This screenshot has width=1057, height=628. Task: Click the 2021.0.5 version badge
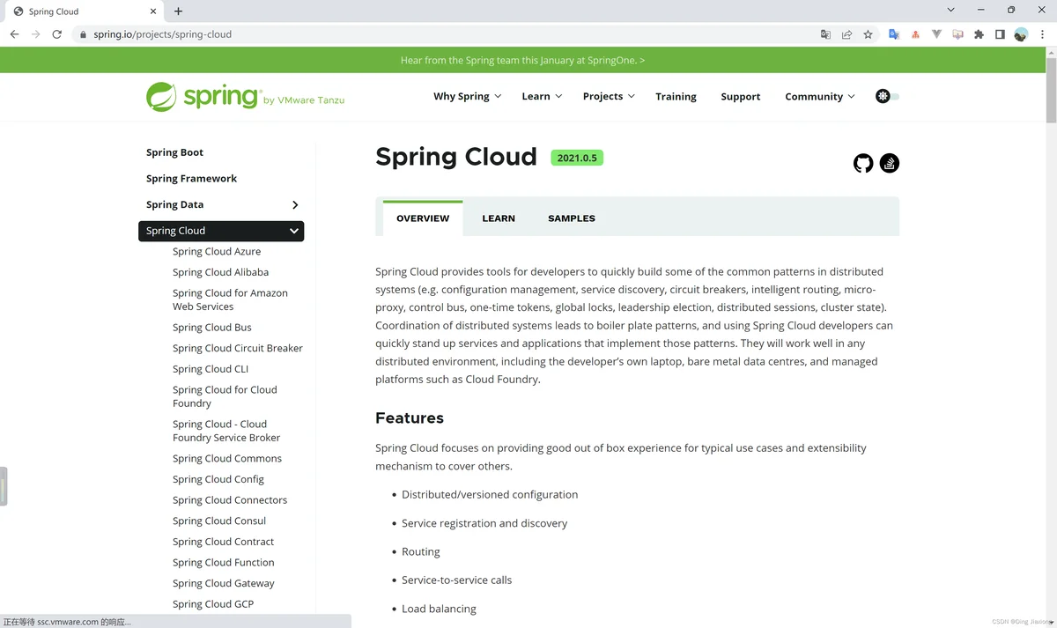tap(577, 158)
